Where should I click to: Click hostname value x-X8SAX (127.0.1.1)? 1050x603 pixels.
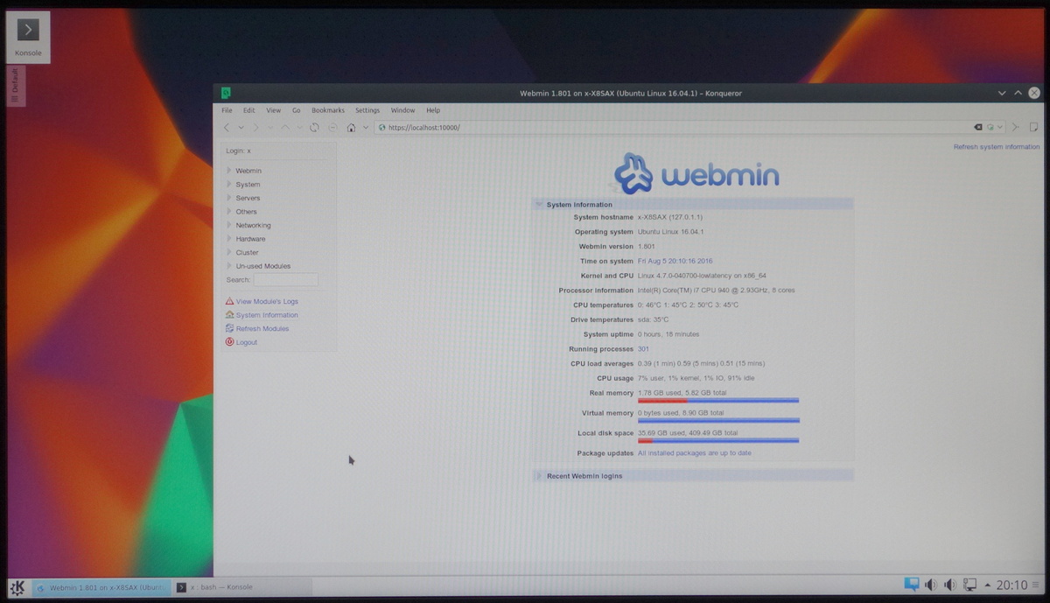(670, 217)
